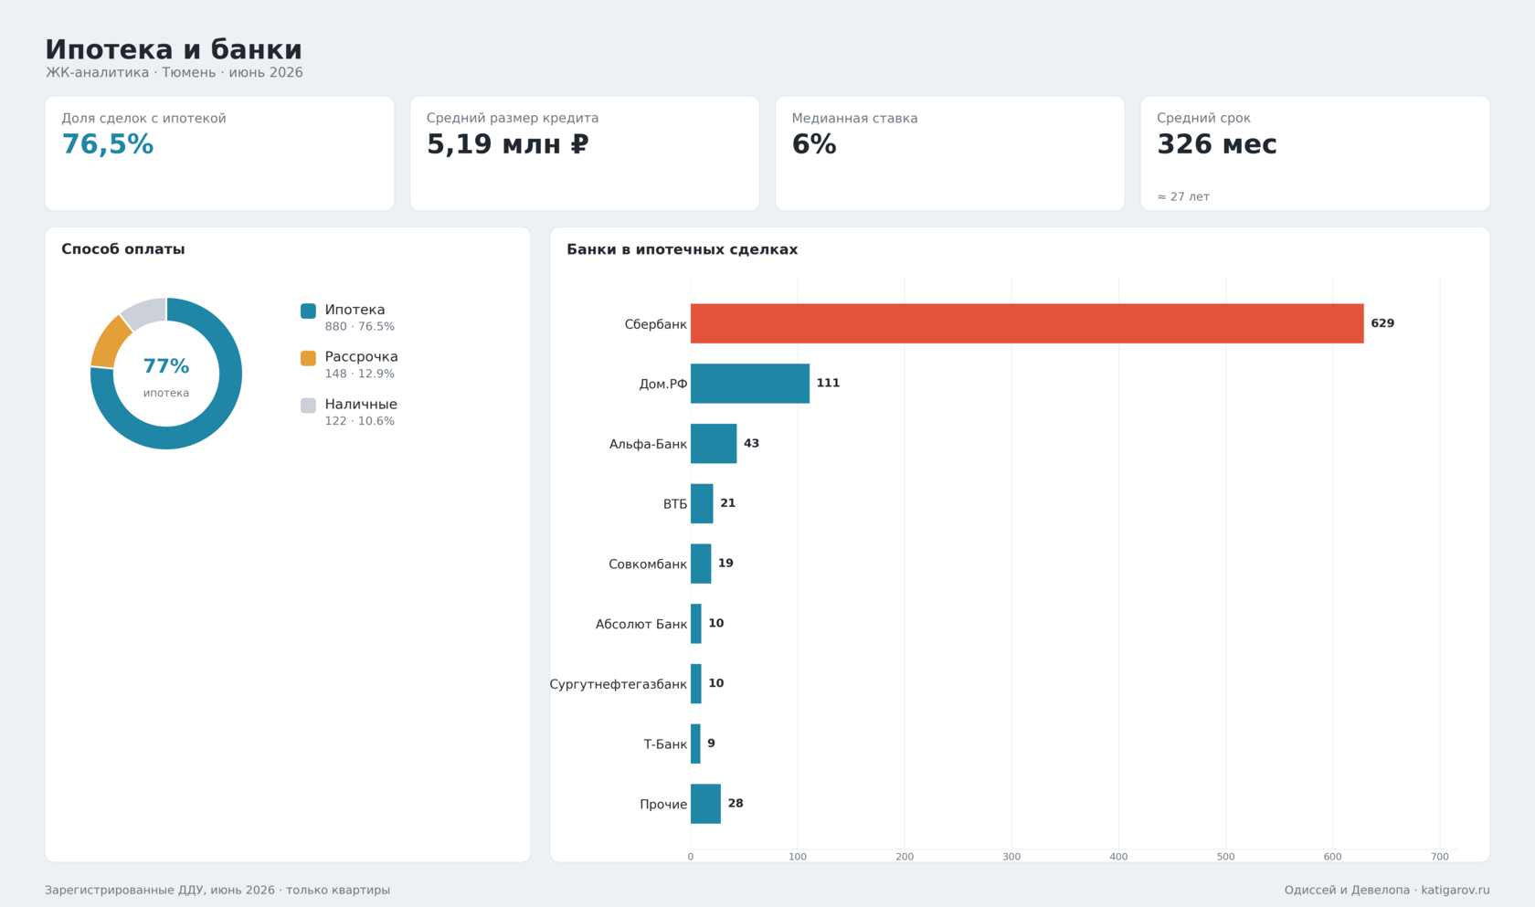
Task: Click the legend label Наличные
Action: 361,405
